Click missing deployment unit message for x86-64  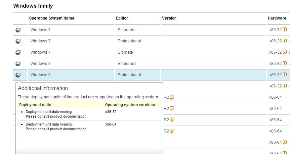[x=57, y=127]
